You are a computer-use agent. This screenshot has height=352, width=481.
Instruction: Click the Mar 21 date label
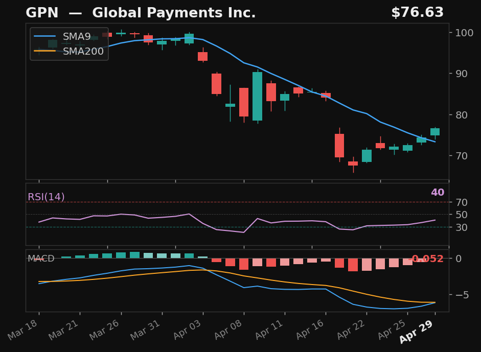pos(64,330)
